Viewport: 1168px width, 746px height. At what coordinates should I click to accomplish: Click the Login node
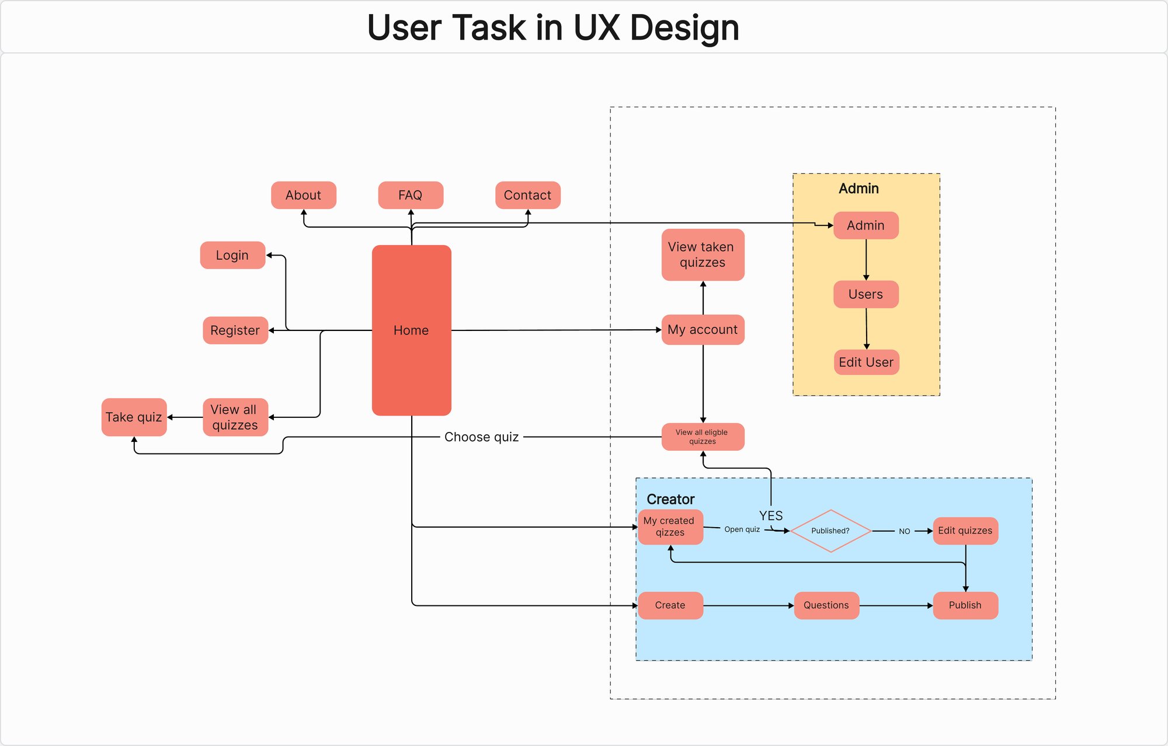pyautogui.click(x=232, y=255)
